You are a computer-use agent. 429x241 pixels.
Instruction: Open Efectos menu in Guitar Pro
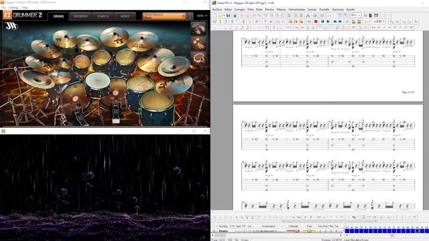click(269, 9)
